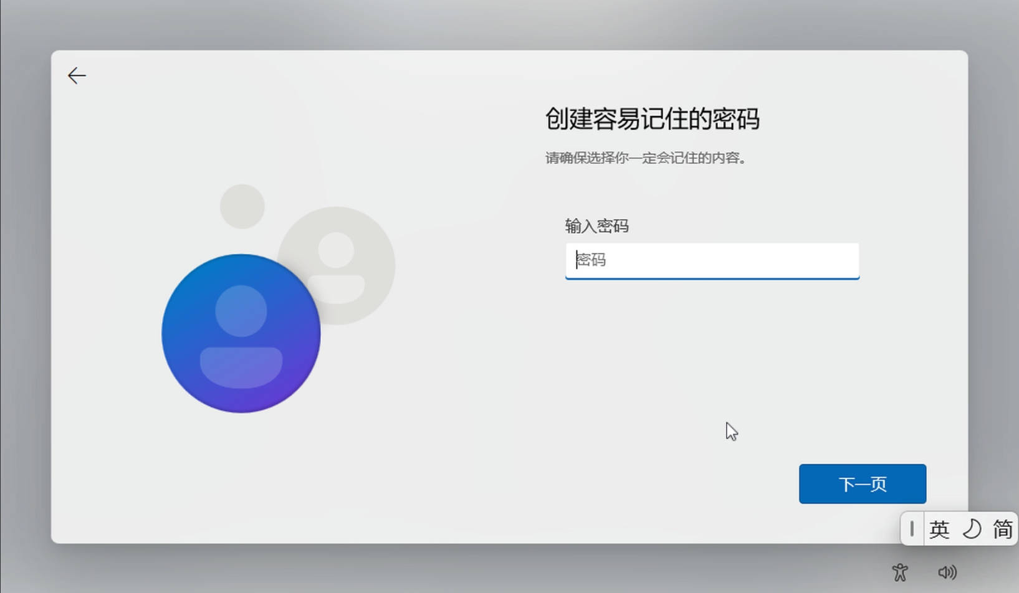
Task: Click the IME toolbar drag handle
Action: click(912, 528)
